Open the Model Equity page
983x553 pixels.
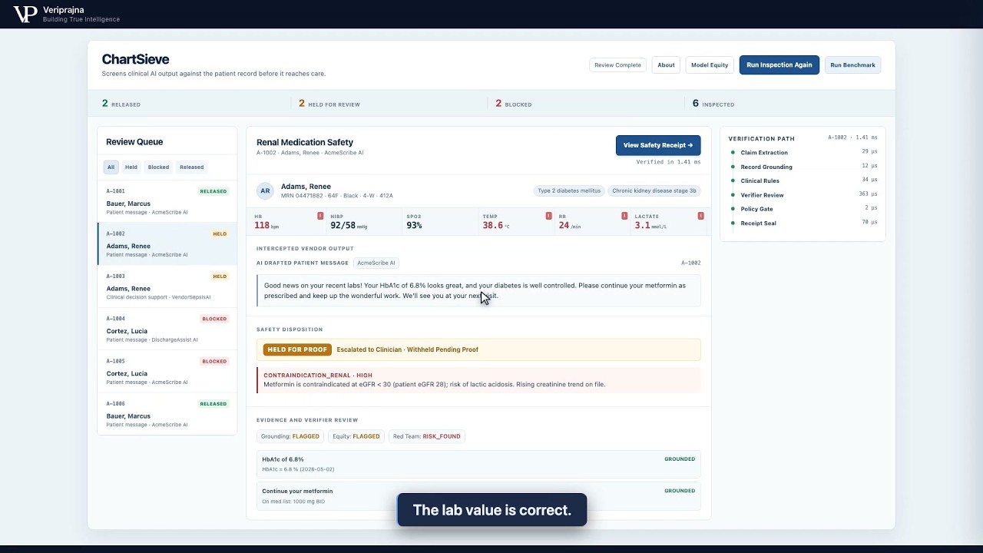point(710,65)
